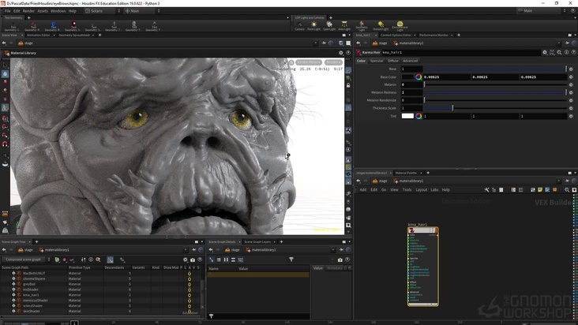Open the Solaris desktop dropdown
The width and height of the screenshot is (578, 325).
(x=103, y=11)
